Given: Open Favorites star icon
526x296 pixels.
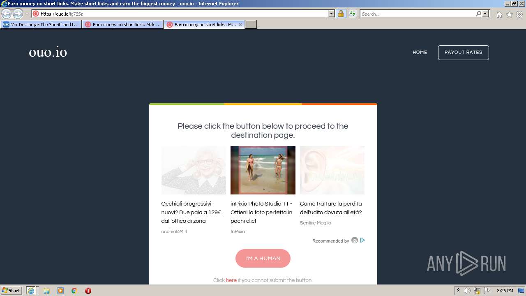Looking at the screenshot, I should pyautogui.click(x=509, y=14).
